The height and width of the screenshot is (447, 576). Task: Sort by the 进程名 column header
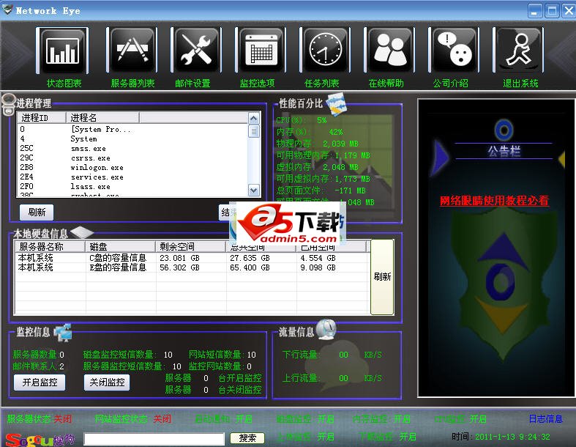coord(102,118)
